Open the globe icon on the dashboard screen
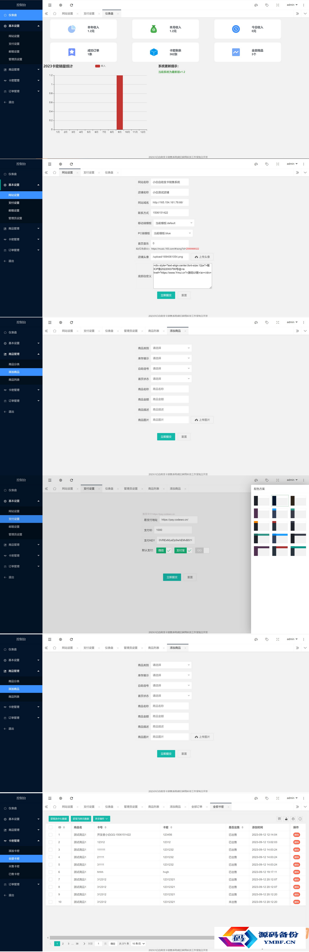 tap(61, 5)
